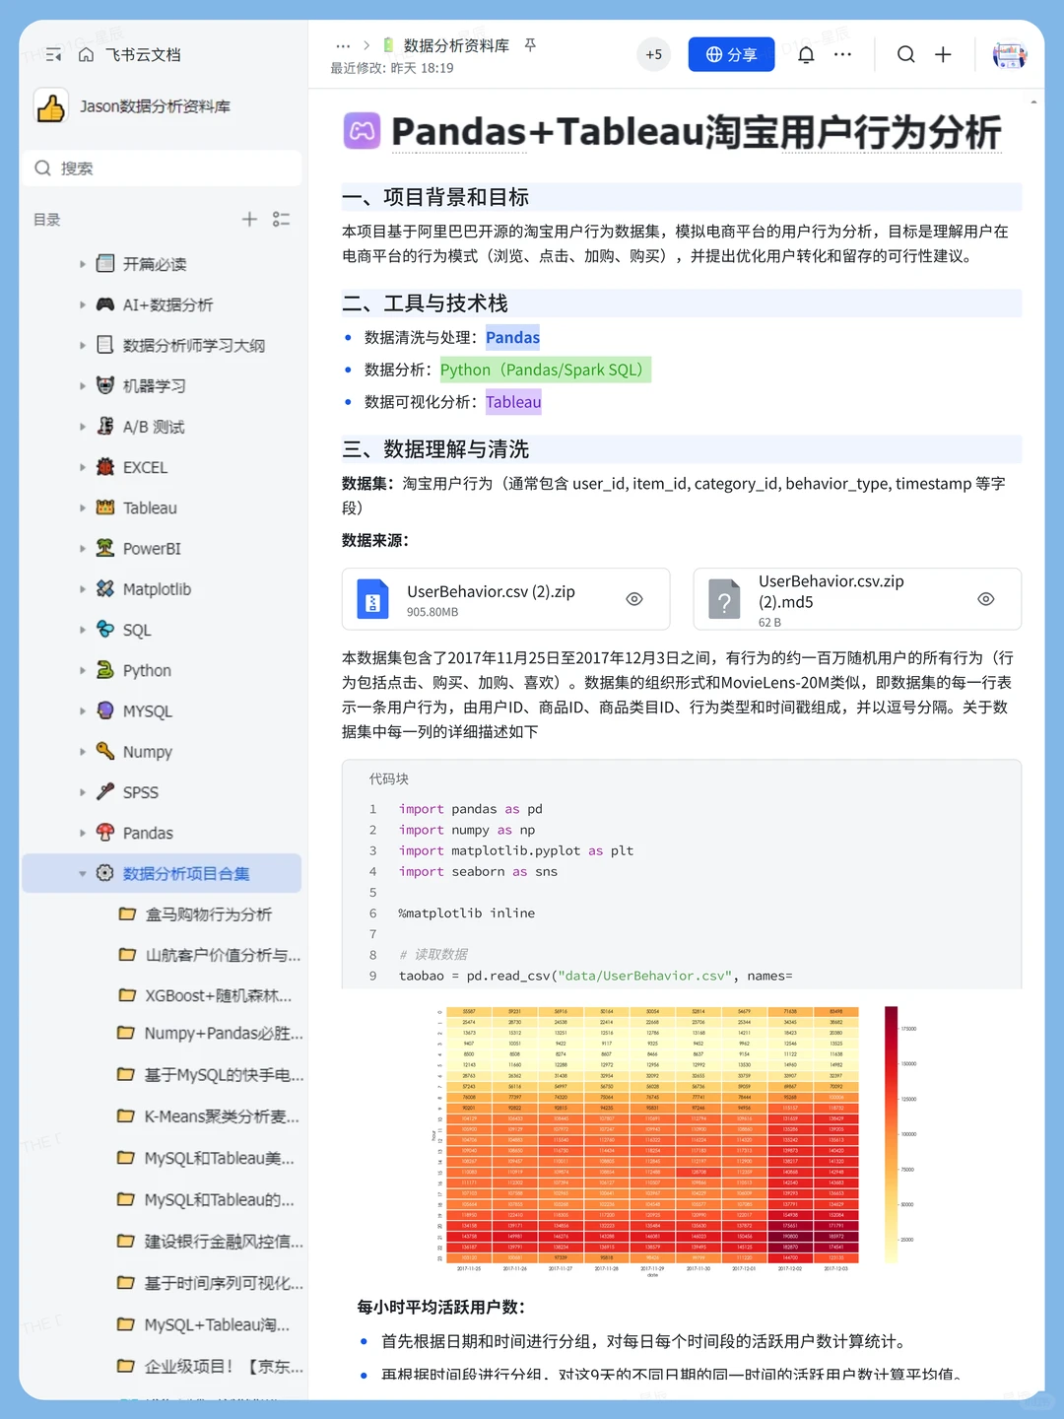Open the more options ellipsis in the top bar
Image resolution: width=1064 pixels, height=1419 pixels.
coord(842,54)
